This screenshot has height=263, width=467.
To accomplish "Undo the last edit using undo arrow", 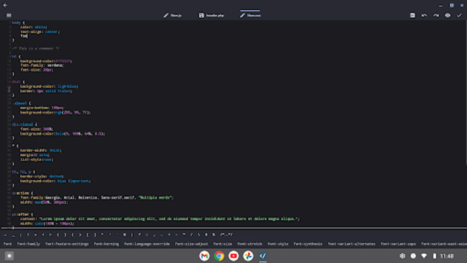I will [424, 15].
